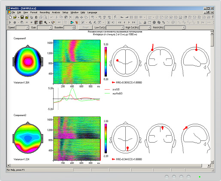Click the Save floppy disk icon
This screenshot has height=181, width=221.
click(x=22, y=18)
